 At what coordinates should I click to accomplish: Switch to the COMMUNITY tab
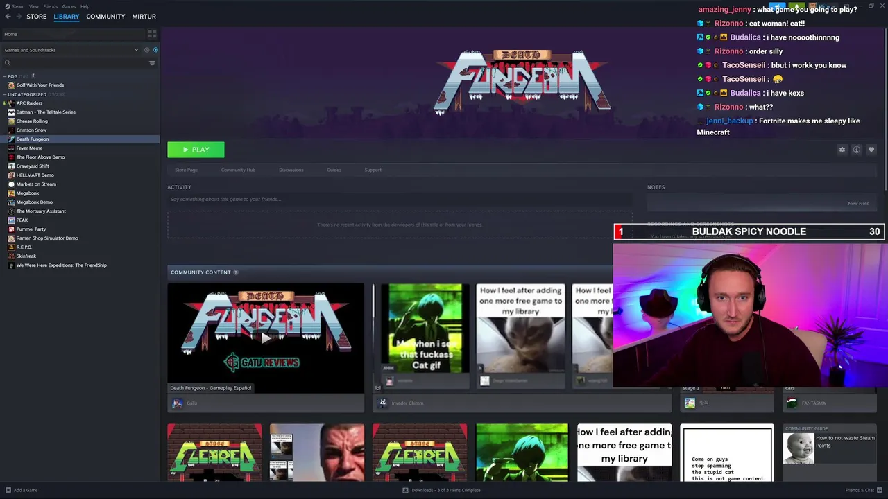(105, 17)
